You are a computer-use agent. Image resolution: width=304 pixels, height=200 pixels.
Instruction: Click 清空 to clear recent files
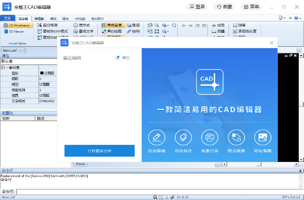(x=122, y=58)
